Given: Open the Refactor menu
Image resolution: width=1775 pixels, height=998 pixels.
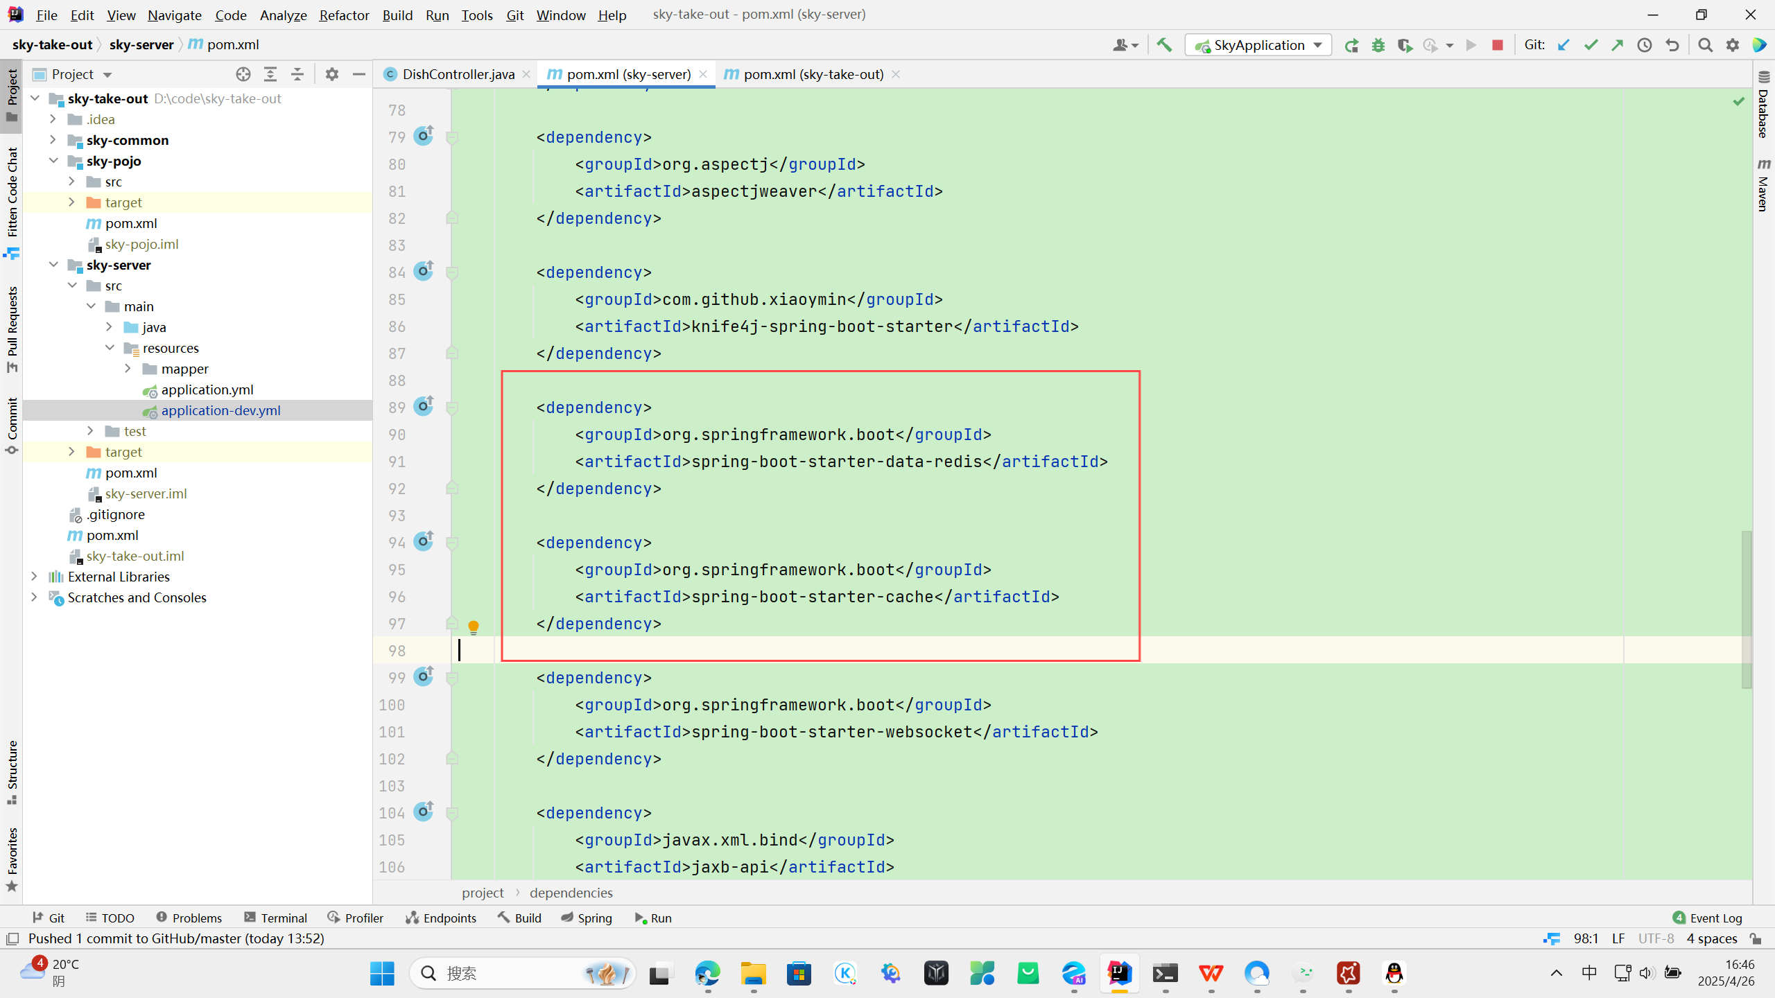Looking at the screenshot, I should pos(344,15).
